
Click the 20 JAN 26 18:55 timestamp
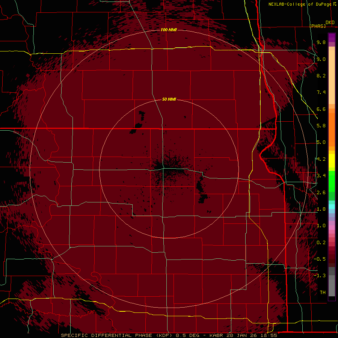(252, 335)
